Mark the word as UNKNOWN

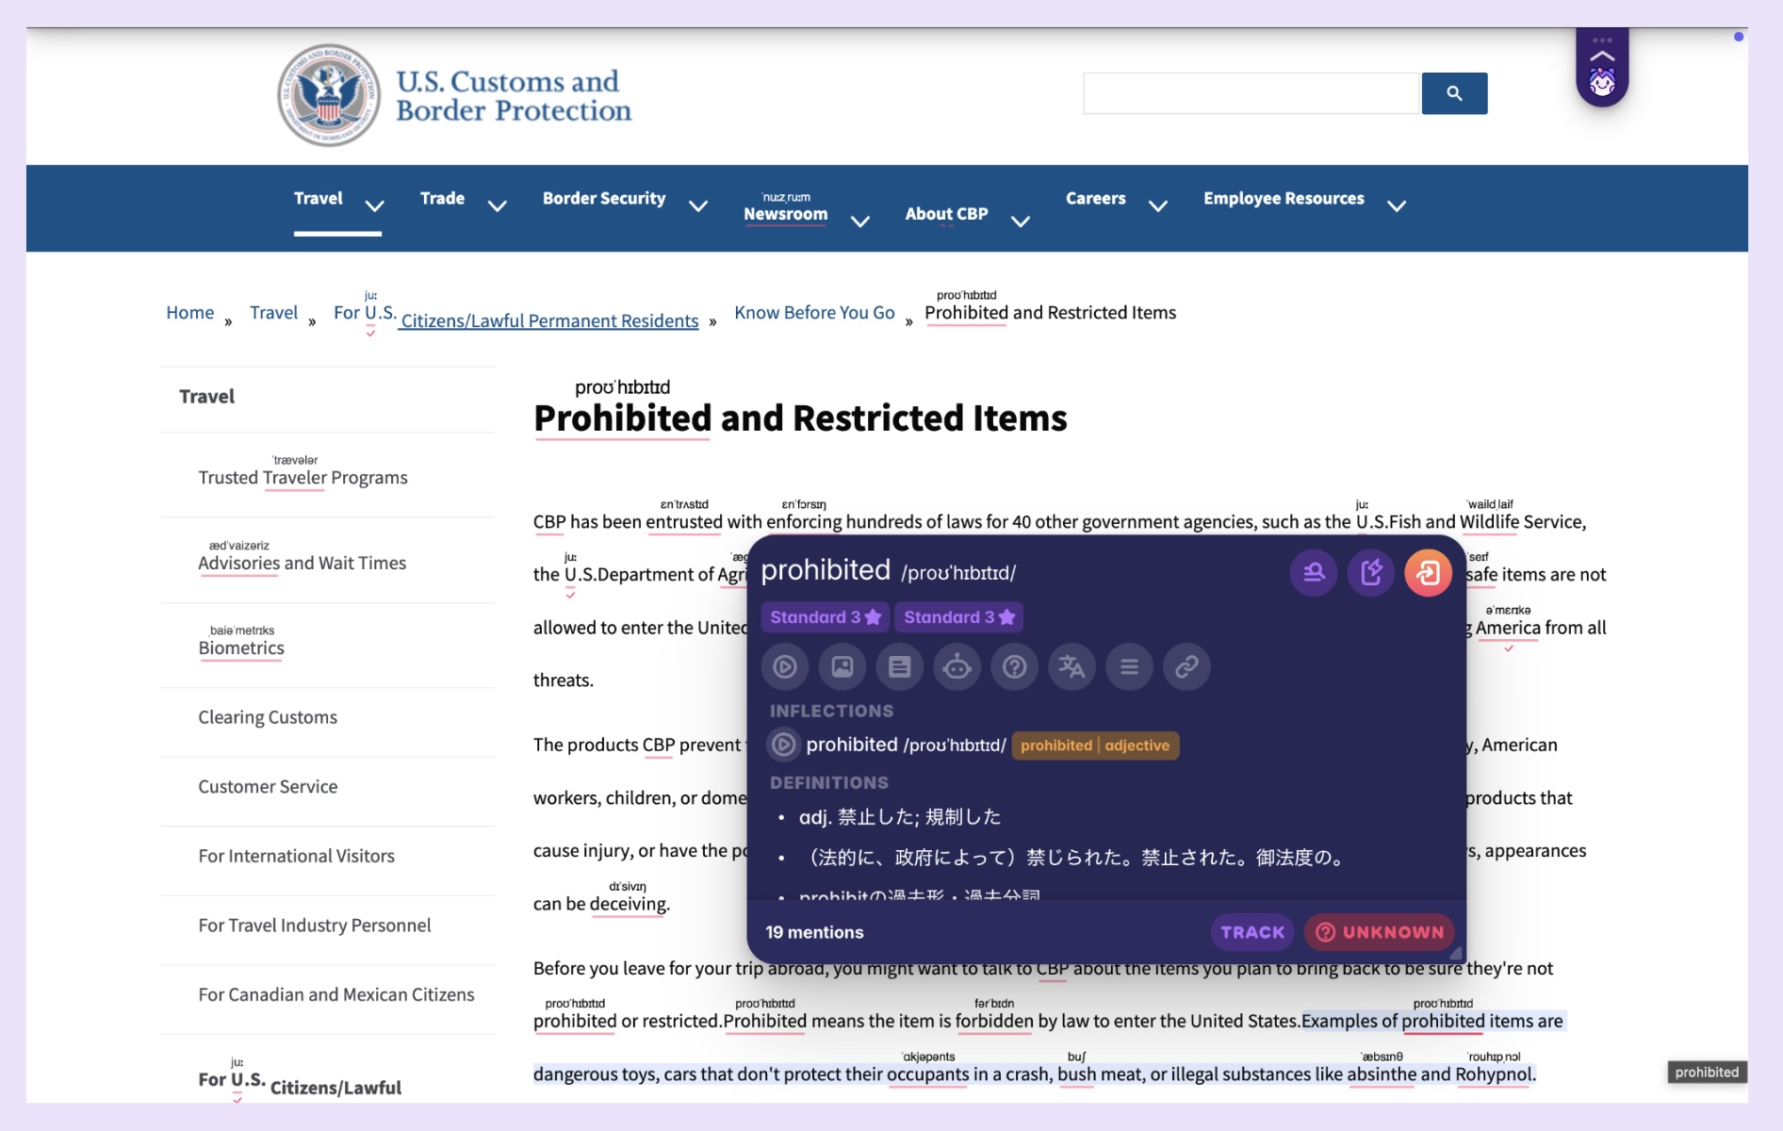pos(1379,931)
